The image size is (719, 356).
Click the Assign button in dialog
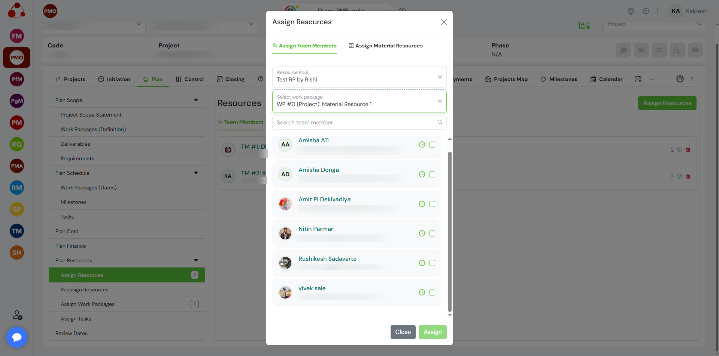coord(433,332)
